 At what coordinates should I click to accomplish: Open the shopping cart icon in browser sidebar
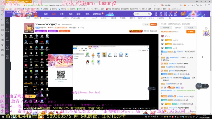[2, 45]
